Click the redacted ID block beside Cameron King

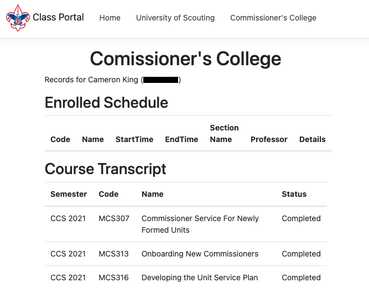tap(161, 80)
